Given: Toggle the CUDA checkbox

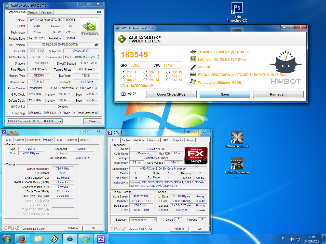Looking at the screenshot, I should tap(46, 113).
